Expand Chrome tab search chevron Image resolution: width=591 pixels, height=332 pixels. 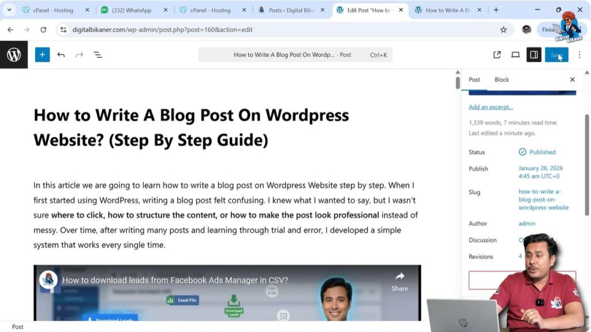pos(9,10)
